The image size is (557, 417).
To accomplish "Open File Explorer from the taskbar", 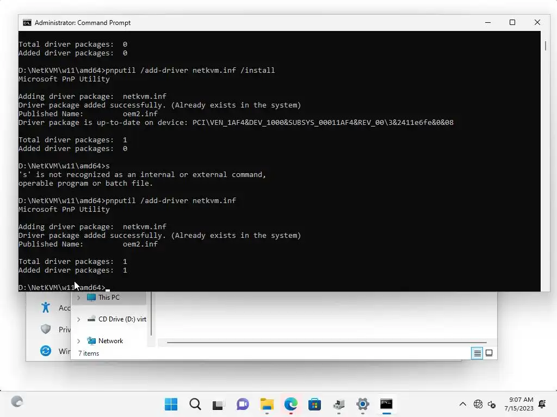I will (x=267, y=404).
